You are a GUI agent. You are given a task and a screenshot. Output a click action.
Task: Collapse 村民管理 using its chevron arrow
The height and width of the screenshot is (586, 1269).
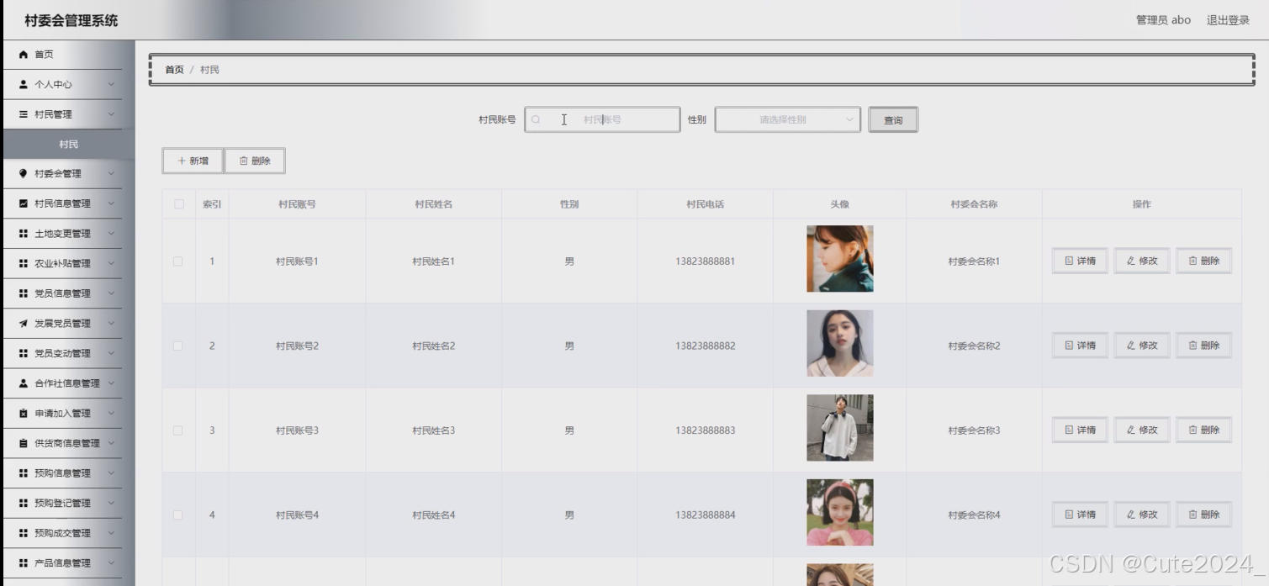tap(111, 114)
